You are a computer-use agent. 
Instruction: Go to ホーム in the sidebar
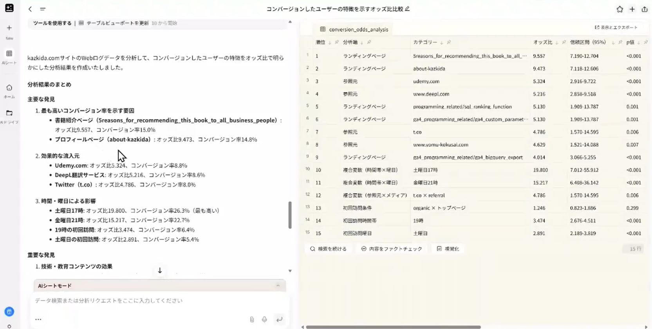point(9,88)
